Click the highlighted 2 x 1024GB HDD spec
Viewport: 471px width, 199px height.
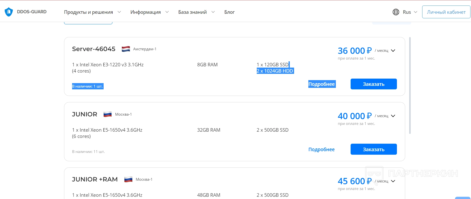(x=275, y=71)
